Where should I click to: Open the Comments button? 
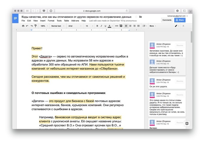167,20
